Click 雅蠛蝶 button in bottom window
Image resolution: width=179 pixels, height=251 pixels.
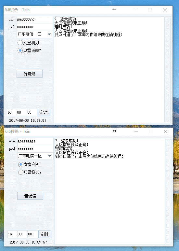coord(30,196)
